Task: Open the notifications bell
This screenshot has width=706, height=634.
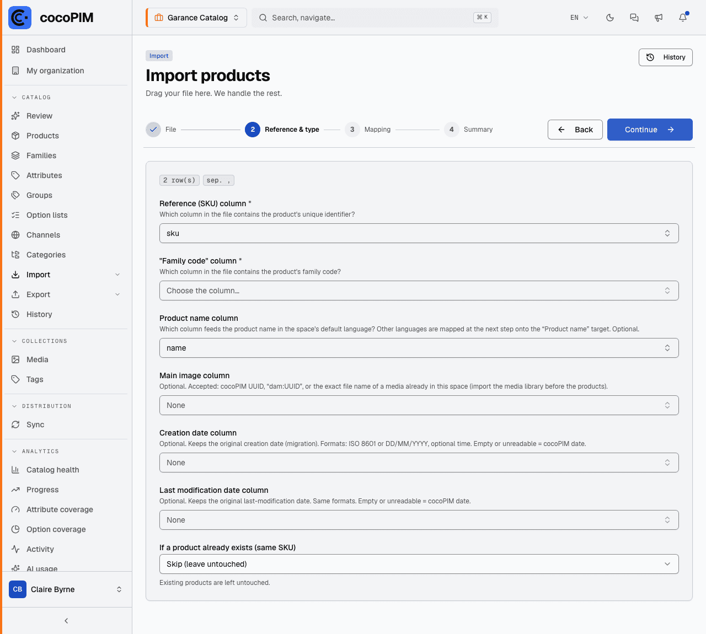Action: (x=683, y=18)
